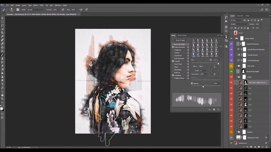Screen dimensions: 271x152
Task: Open the layer blend mode dropdown
Action: pyautogui.click(x=239, y=24)
